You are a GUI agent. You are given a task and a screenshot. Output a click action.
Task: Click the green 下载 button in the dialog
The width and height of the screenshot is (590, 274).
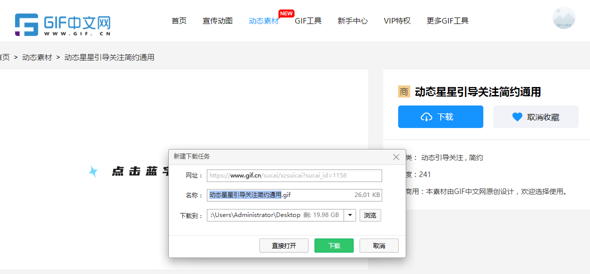(334, 245)
